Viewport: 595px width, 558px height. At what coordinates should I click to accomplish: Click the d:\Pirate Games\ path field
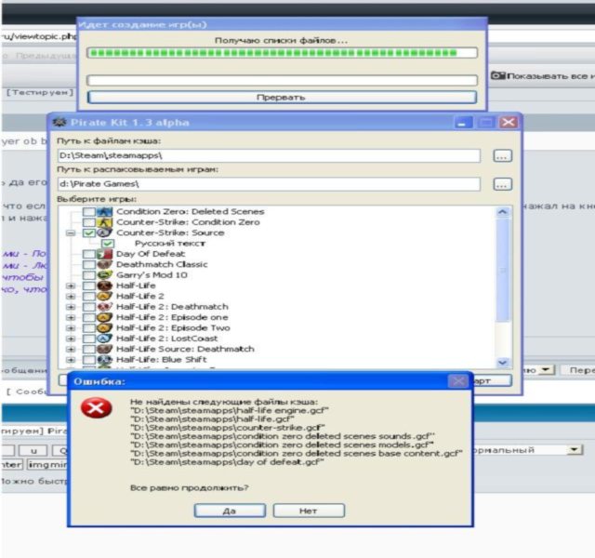(269, 184)
